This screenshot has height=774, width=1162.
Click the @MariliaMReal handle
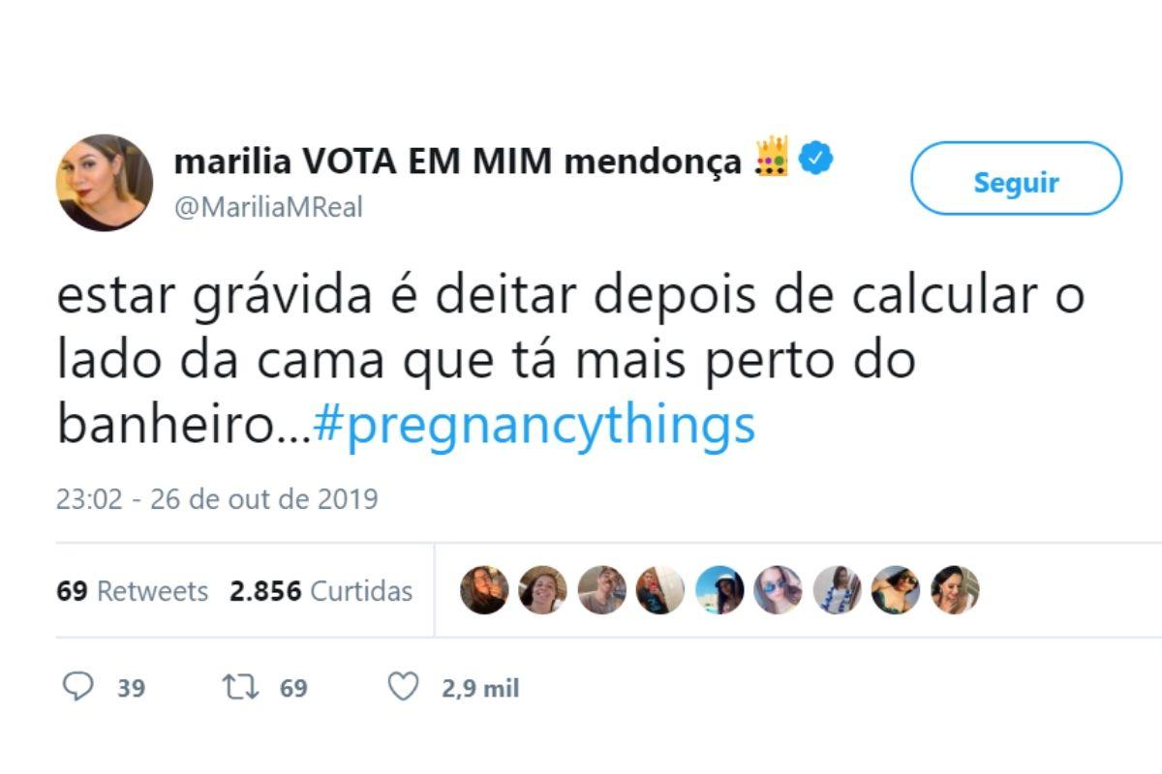(x=268, y=207)
